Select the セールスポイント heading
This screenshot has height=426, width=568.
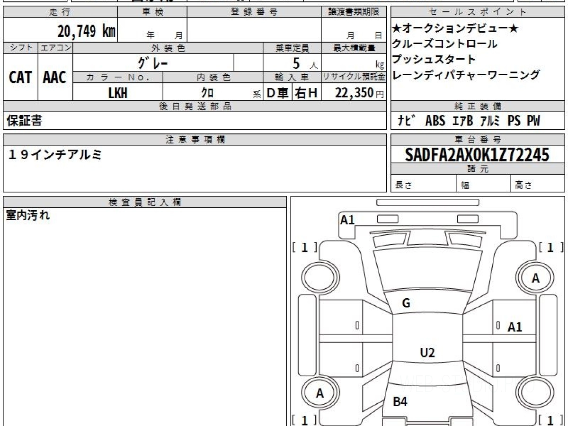478,12
